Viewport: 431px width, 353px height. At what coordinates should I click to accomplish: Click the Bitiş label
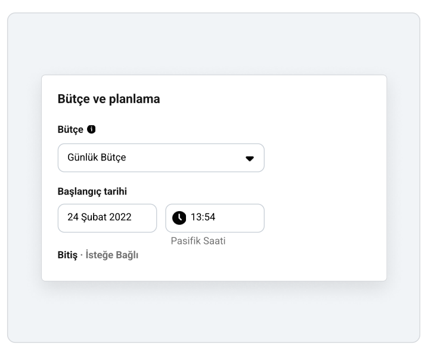[x=67, y=255]
